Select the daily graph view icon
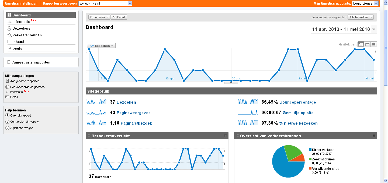This screenshot has height=183, width=388. [x=361, y=44]
